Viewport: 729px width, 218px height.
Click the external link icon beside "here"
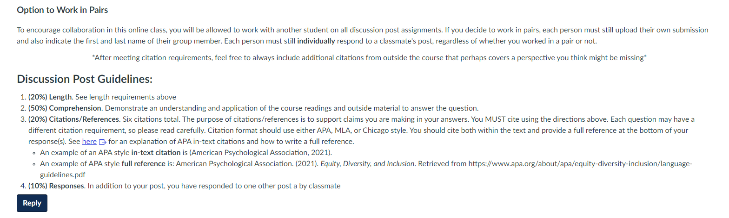point(103,142)
